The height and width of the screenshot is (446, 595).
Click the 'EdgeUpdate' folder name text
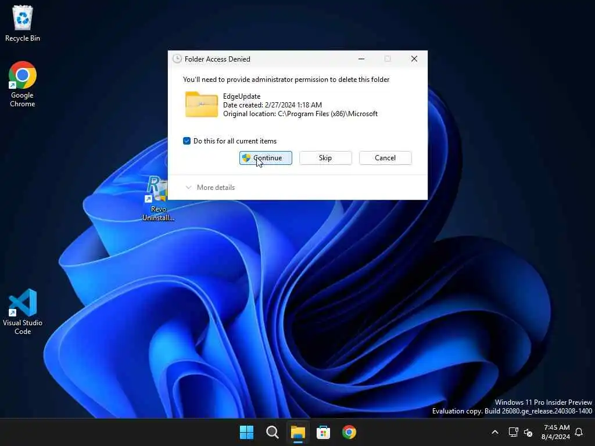click(242, 96)
